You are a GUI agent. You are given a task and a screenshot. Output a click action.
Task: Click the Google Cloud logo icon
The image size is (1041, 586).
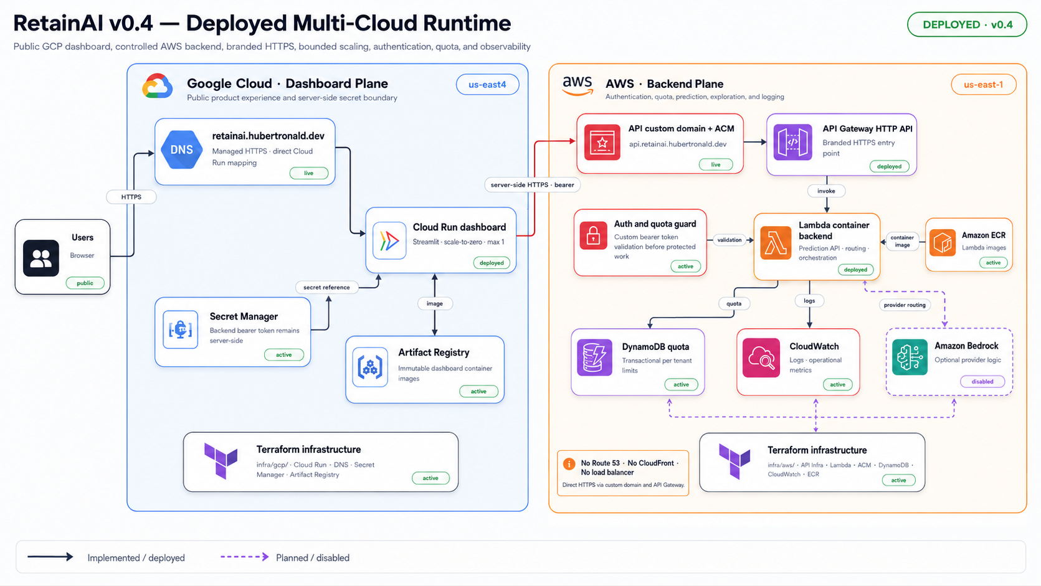(x=158, y=86)
